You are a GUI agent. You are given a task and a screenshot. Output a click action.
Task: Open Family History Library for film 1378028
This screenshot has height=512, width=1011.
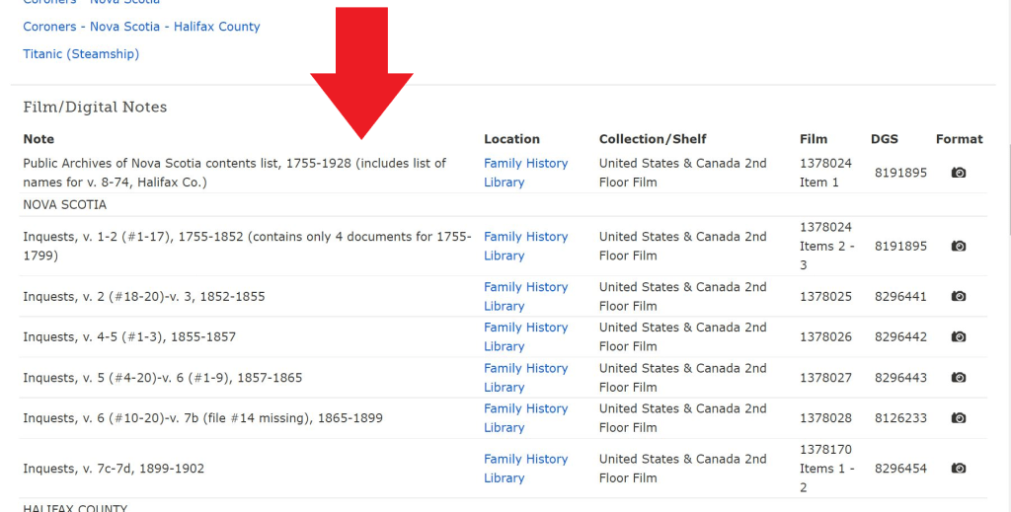coord(525,417)
